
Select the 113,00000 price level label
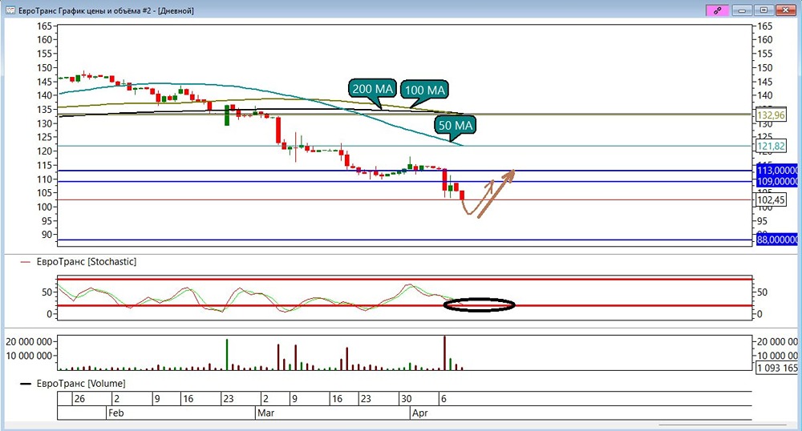pyautogui.click(x=777, y=171)
